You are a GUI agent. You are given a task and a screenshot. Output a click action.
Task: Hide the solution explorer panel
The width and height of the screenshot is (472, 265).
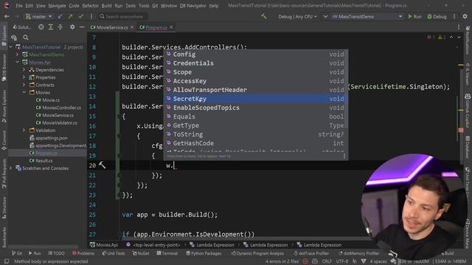click(x=82, y=27)
